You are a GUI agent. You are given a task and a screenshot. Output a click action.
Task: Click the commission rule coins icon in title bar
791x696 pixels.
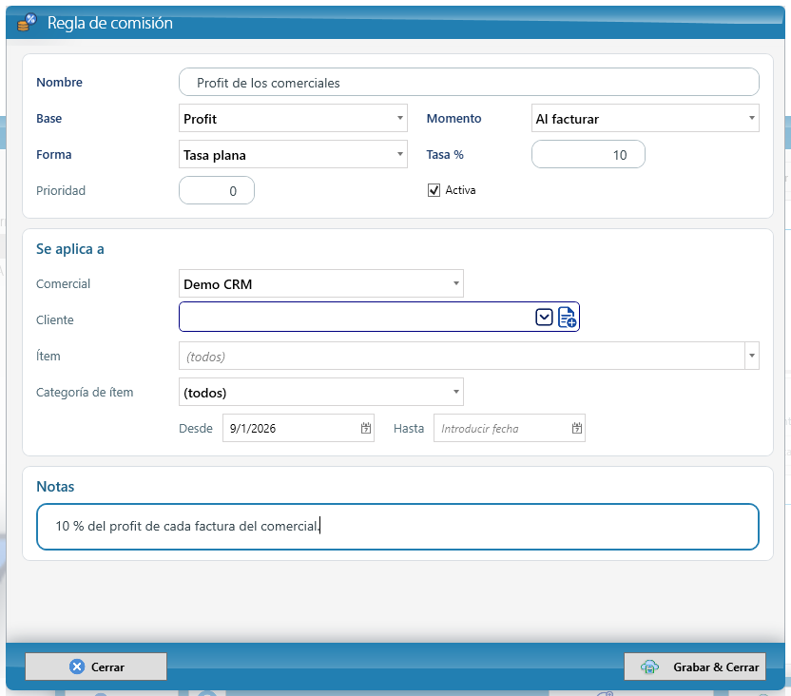[x=27, y=23]
